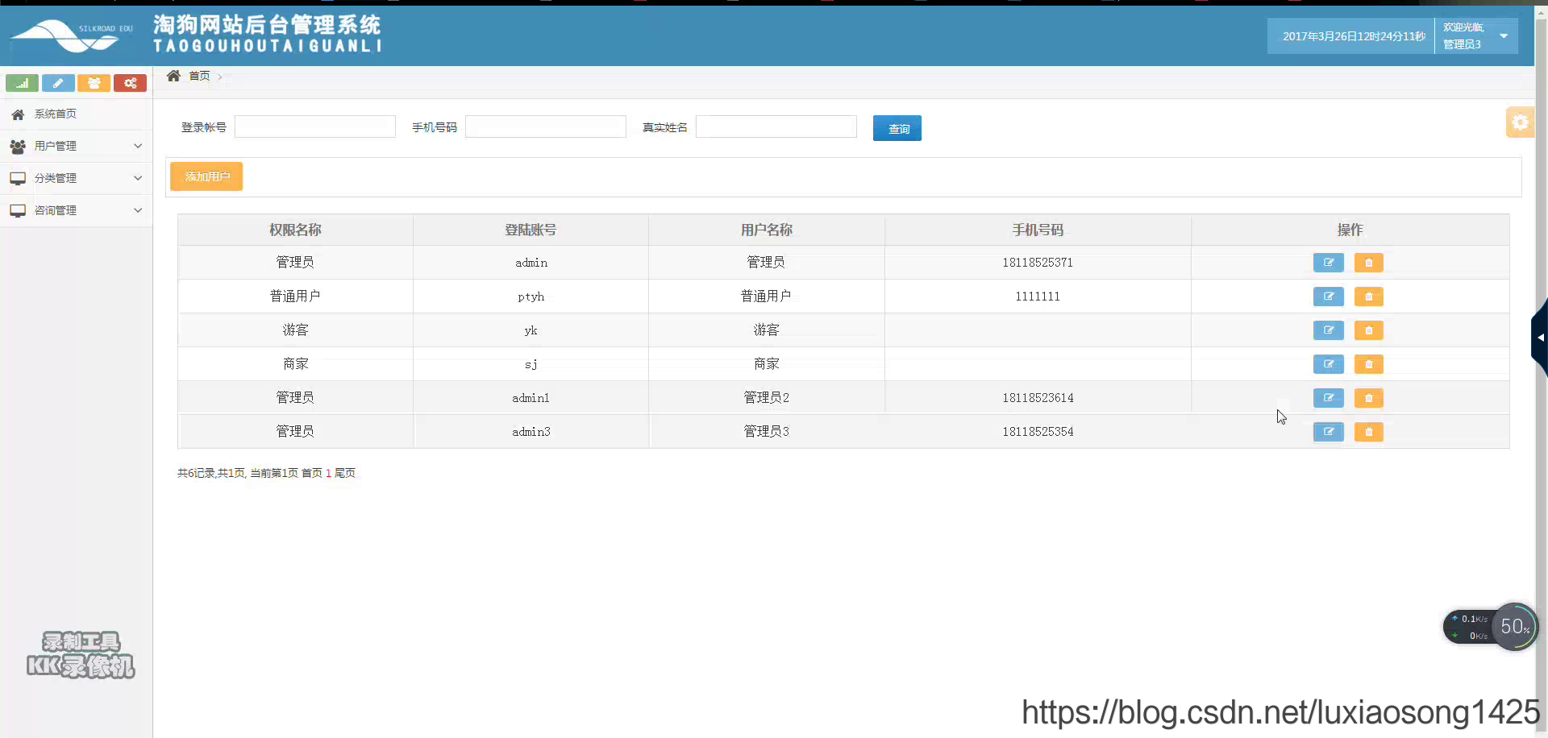Image resolution: width=1548 pixels, height=738 pixels.
Task: Delete the admin3 user row
Action: tap(1369, 432)
